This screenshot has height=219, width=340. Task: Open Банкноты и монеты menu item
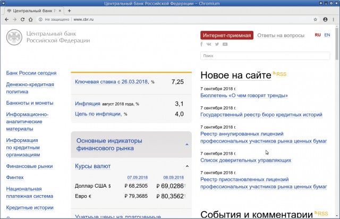[x=30, y=103]
